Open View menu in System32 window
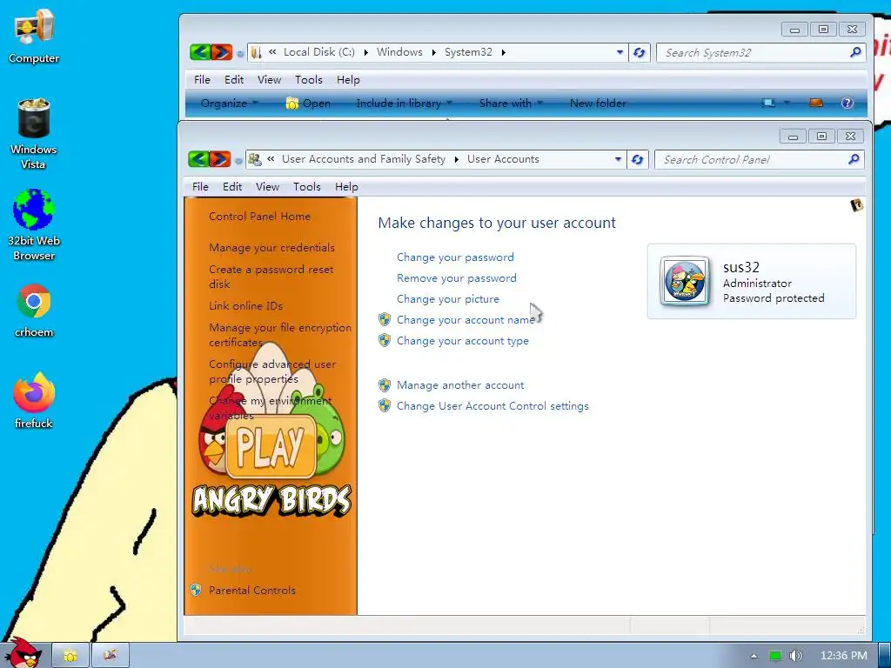Viewport: 891px width, 668px height. click(x=269, y=80)
